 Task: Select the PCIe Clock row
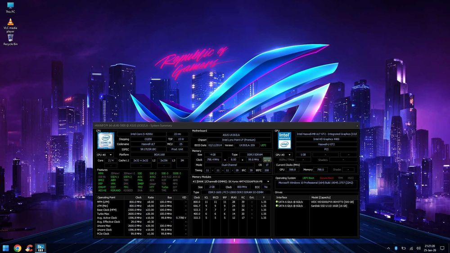142,234
